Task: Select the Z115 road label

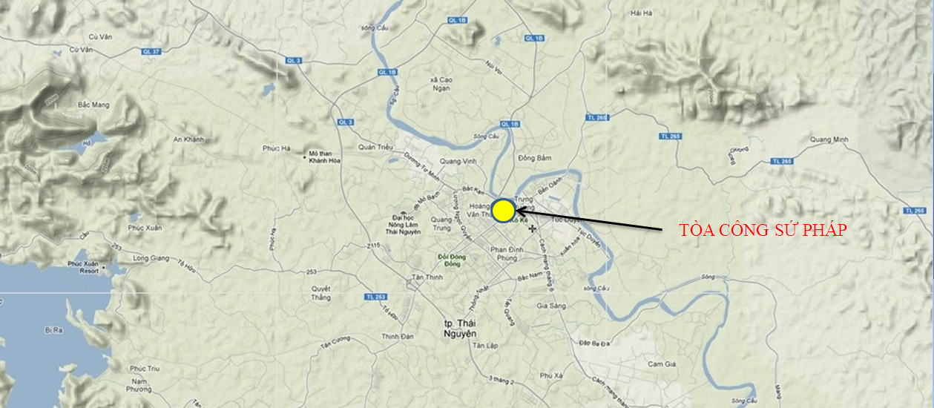Action: pyautogui.click(x=373, y=246)
